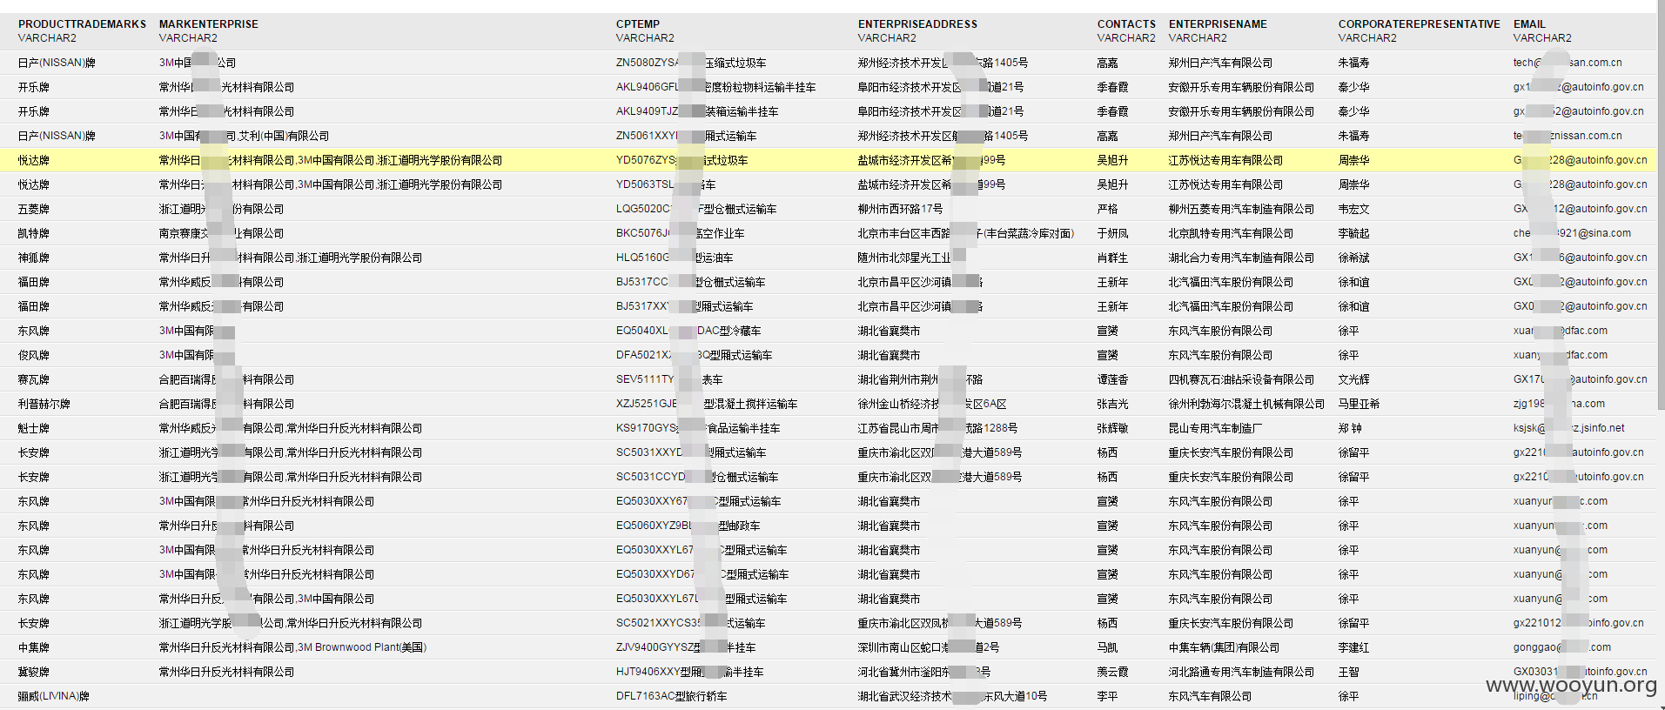The width and height of the screenshot is (1665, 710).
Task: Select the 冀骏牌 trademark cell
Action: (34, 672)
